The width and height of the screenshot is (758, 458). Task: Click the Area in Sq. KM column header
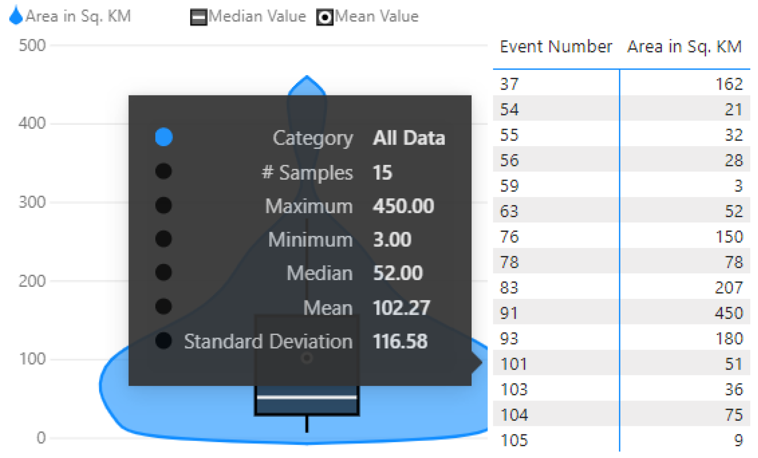pos(684,47)
